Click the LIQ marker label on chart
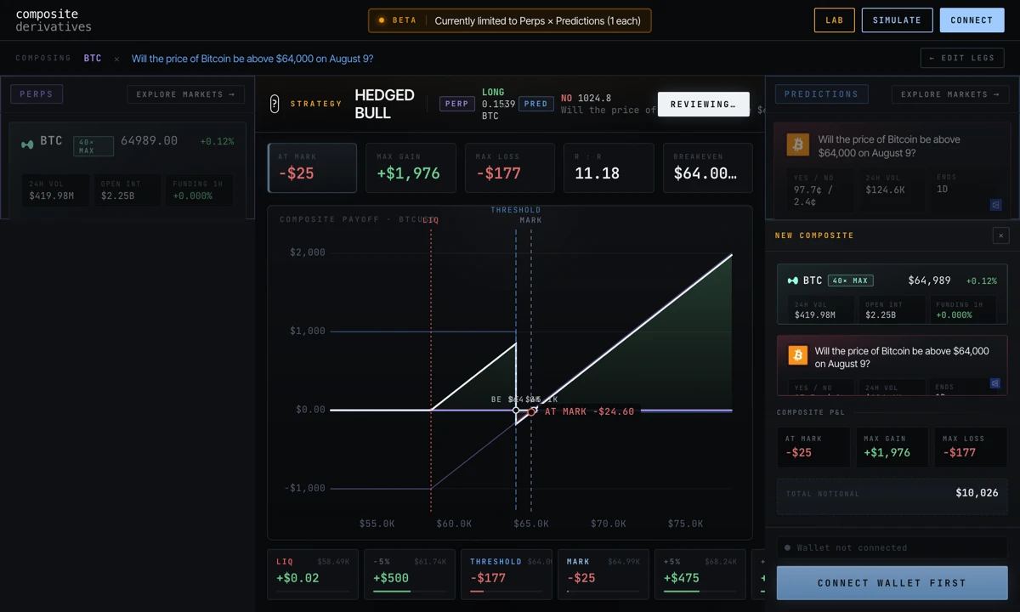 431,220
